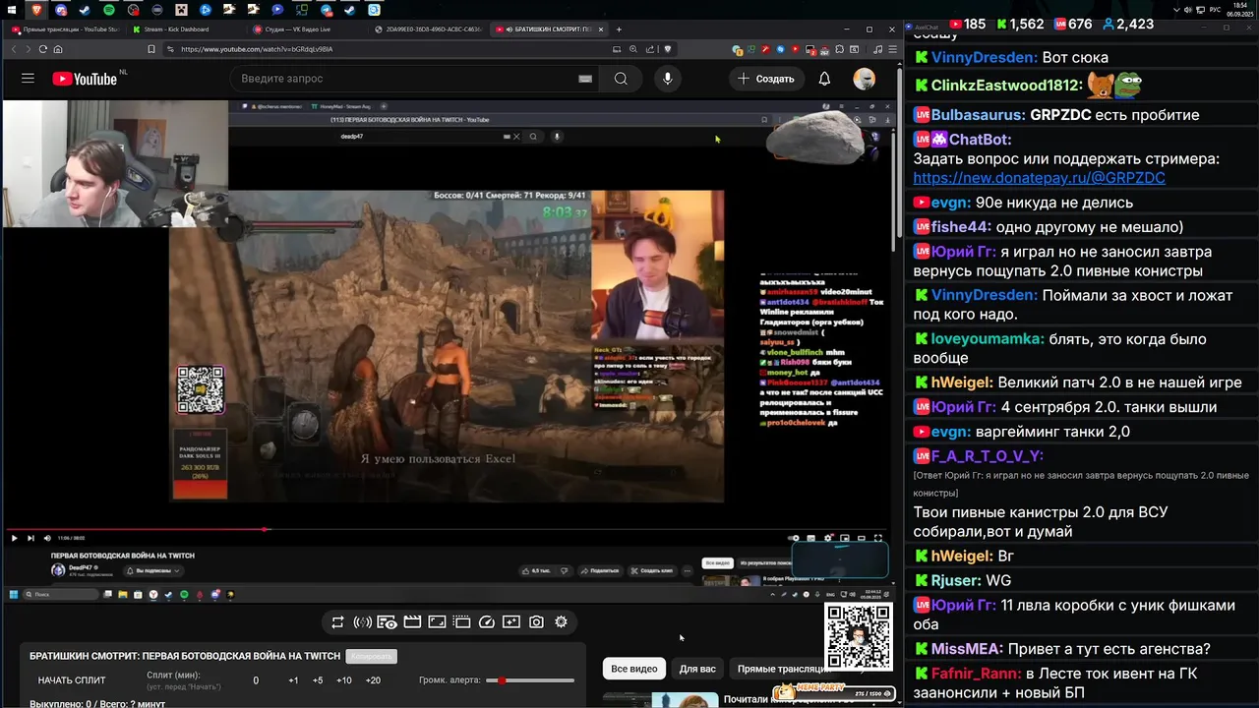
Task: Start voice search with the microphone icon
Action: tap(668, 79)
